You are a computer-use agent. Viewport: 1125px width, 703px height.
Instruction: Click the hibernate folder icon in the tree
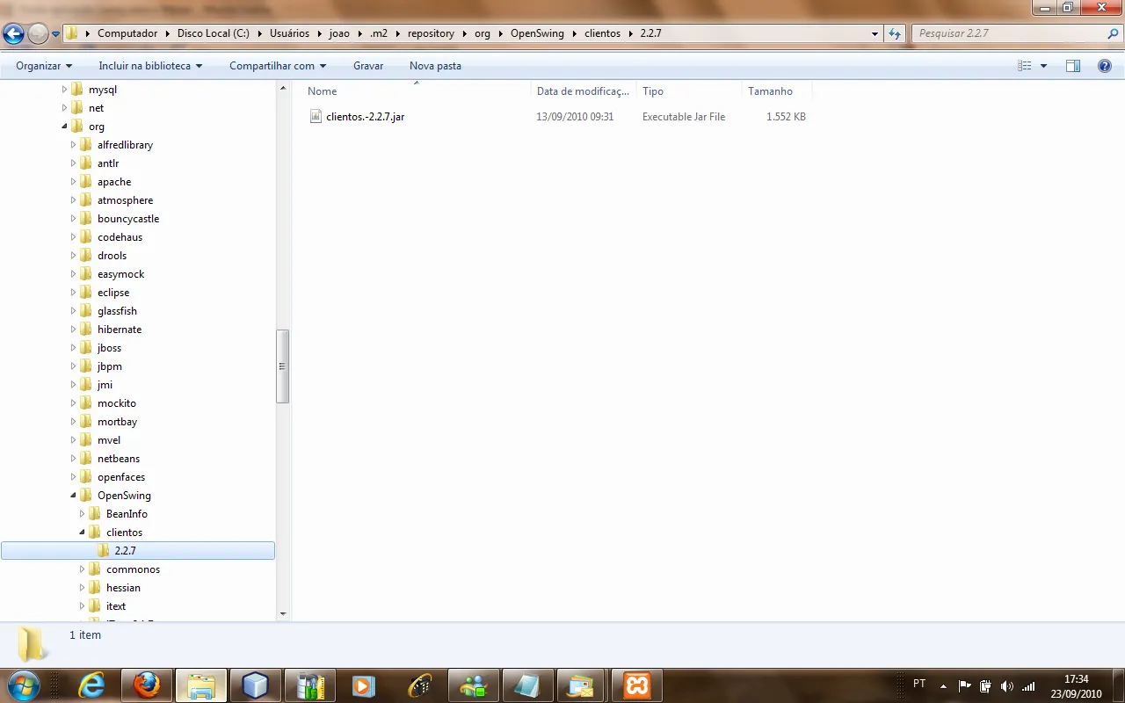point(86,330)
